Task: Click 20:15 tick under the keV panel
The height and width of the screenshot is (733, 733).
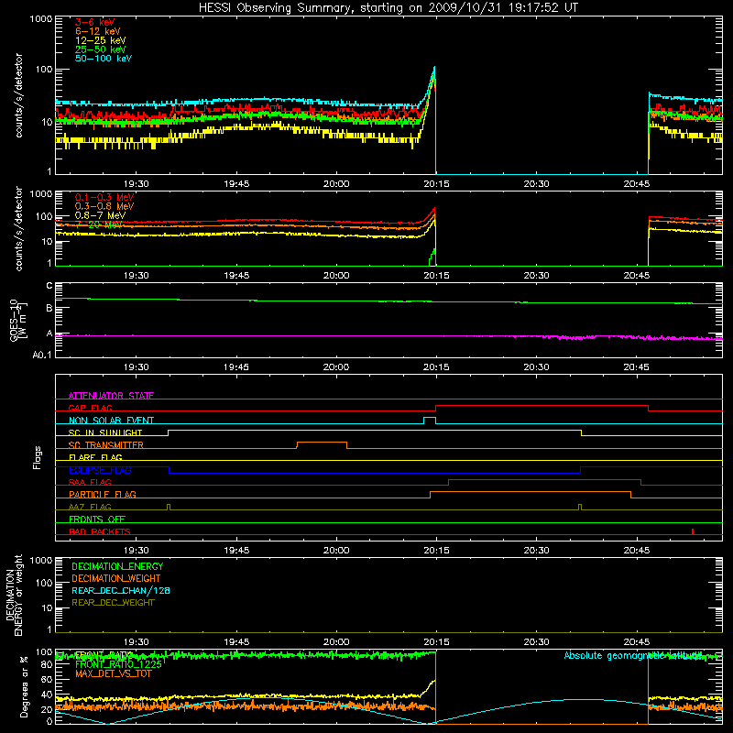Action: click(436, 184)
